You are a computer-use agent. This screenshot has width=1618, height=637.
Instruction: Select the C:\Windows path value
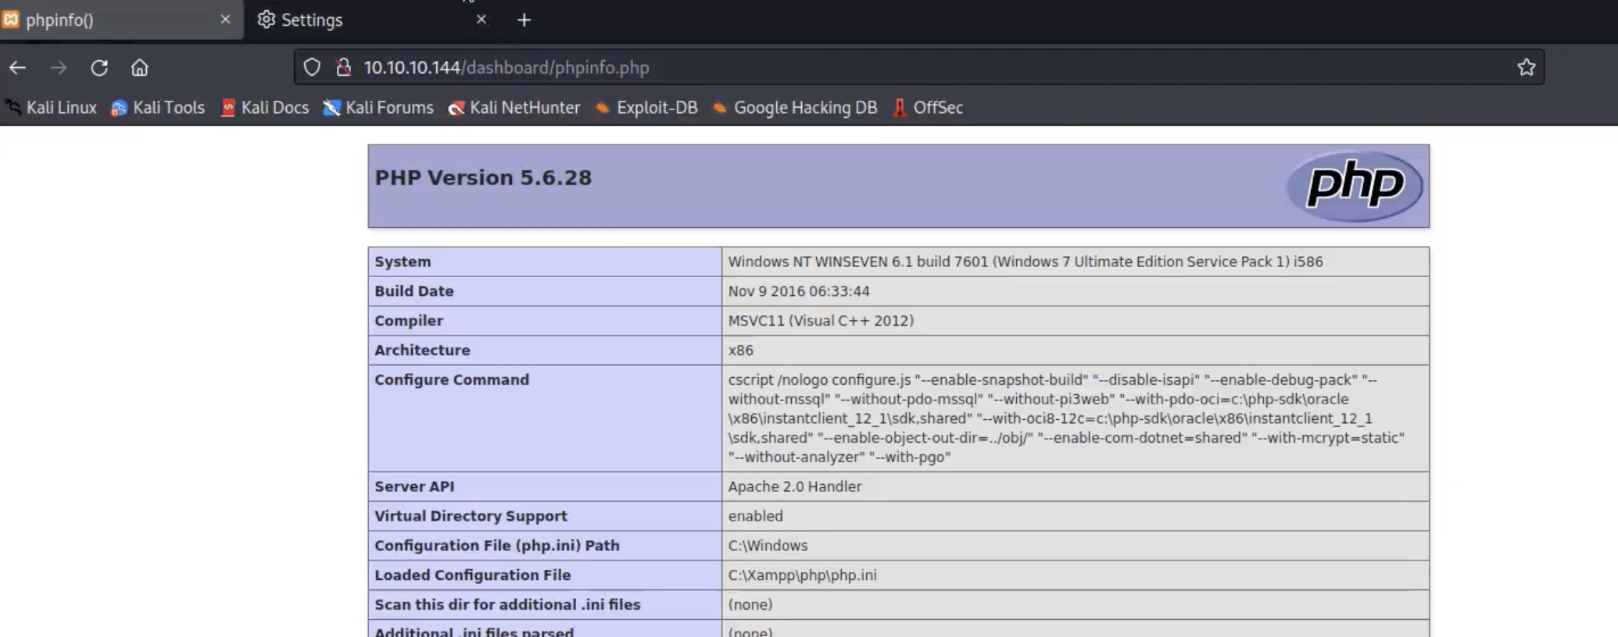(x=768, y=546)
